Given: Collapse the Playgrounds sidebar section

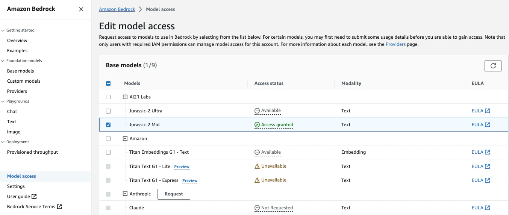Looking at the screenshot, I should click(x=3, y=101).
